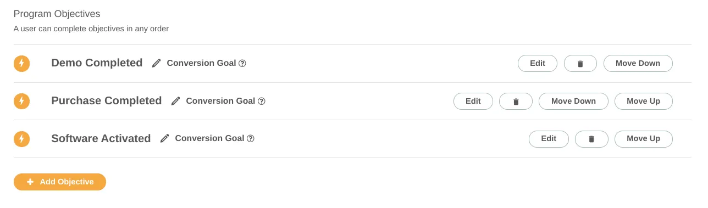
Task: Click the lightning icon beside Purchase Completed
Action: (x=21, y=102)
